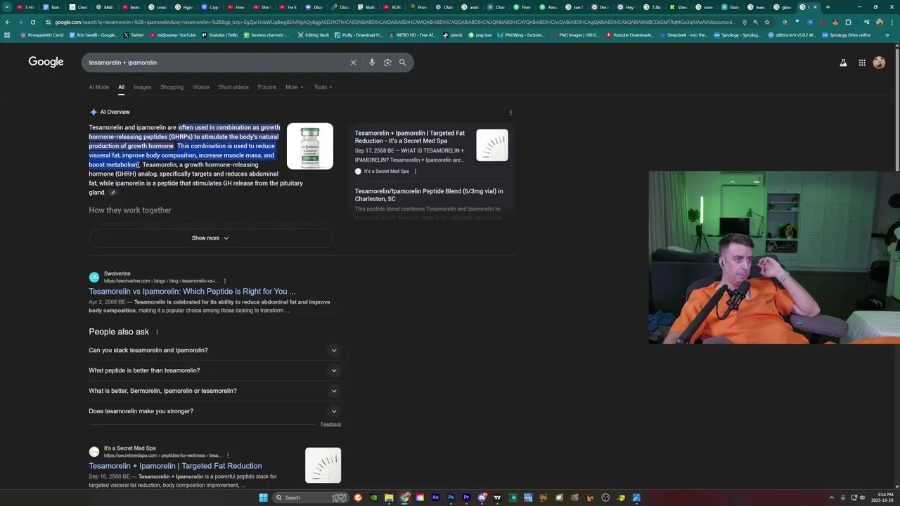Open more options for Swolverine result
Screen dimensions: 900x506
click(x=225, y=281)
